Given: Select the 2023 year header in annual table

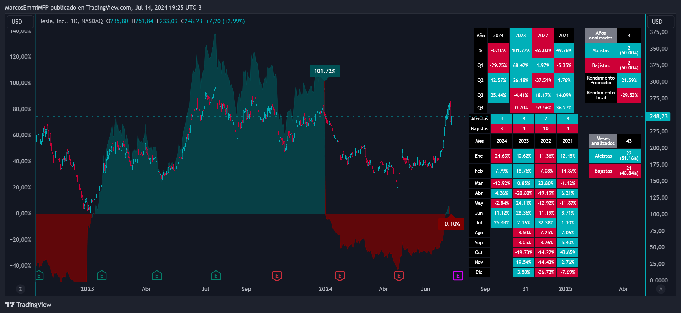Looking at the screenshot, I should click(x=520, y=36).
